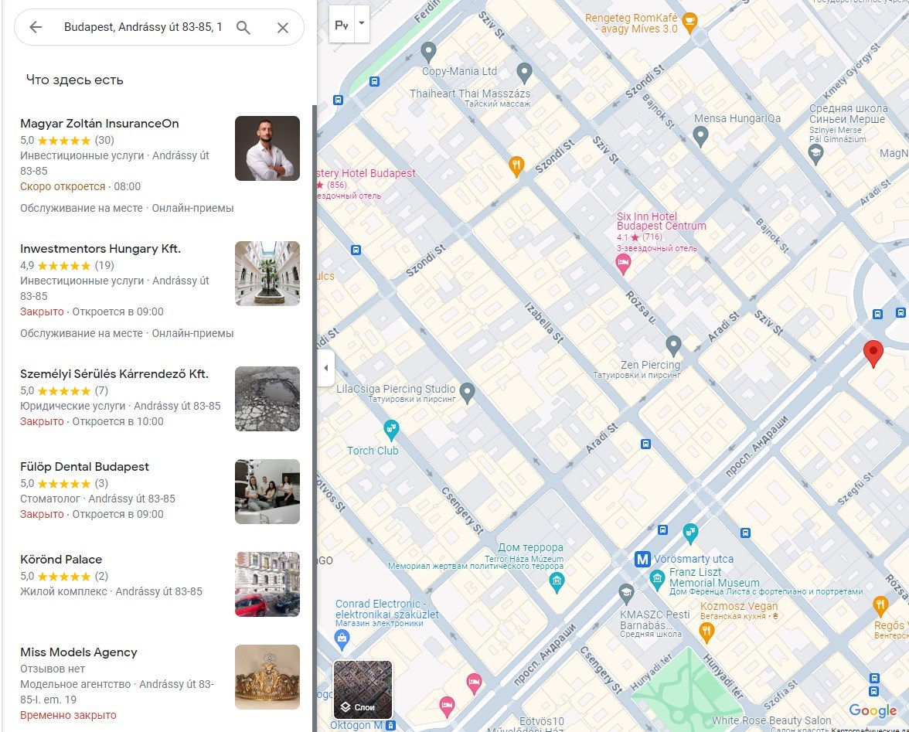Viewport: 909px width, 732px height.
Task: Click the school marker by Szinyei Merse Gimnázium
Action: 815,154
